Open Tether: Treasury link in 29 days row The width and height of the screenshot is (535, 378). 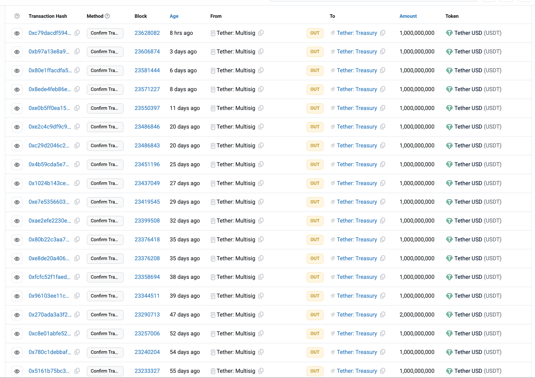coord(357,202)
